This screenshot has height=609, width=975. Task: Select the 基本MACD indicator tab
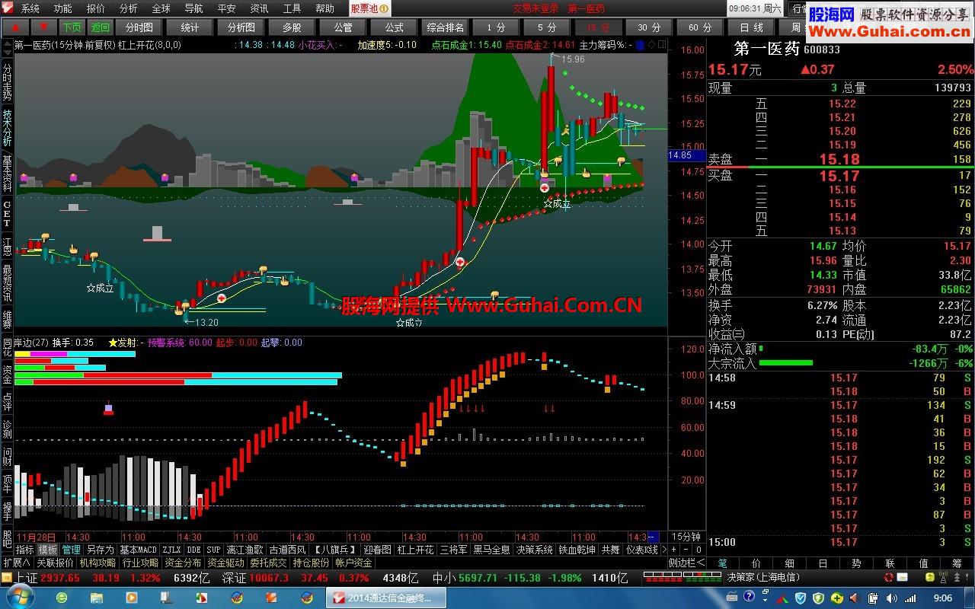(138, 550)
